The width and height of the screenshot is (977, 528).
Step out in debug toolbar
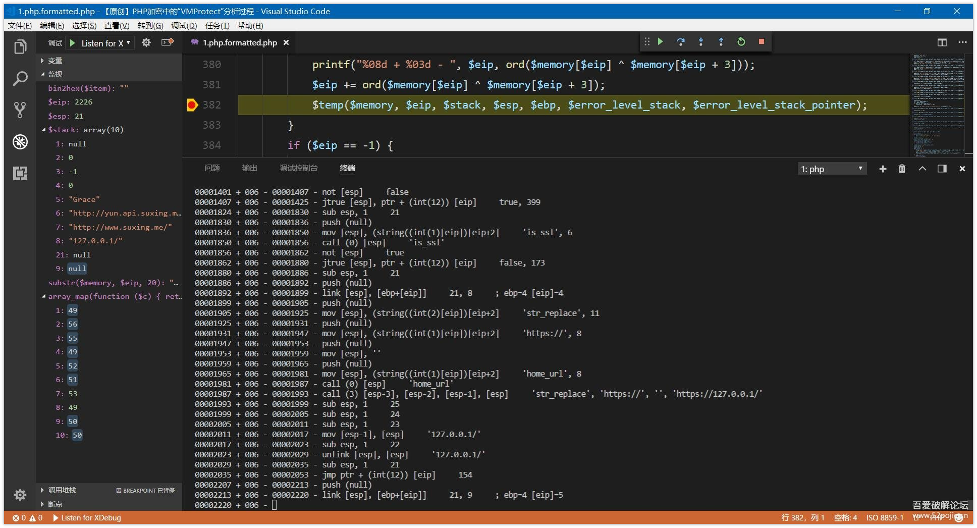pos(721,41)
